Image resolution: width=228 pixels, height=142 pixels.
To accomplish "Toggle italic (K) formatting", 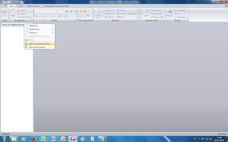I will pos(40,16).
